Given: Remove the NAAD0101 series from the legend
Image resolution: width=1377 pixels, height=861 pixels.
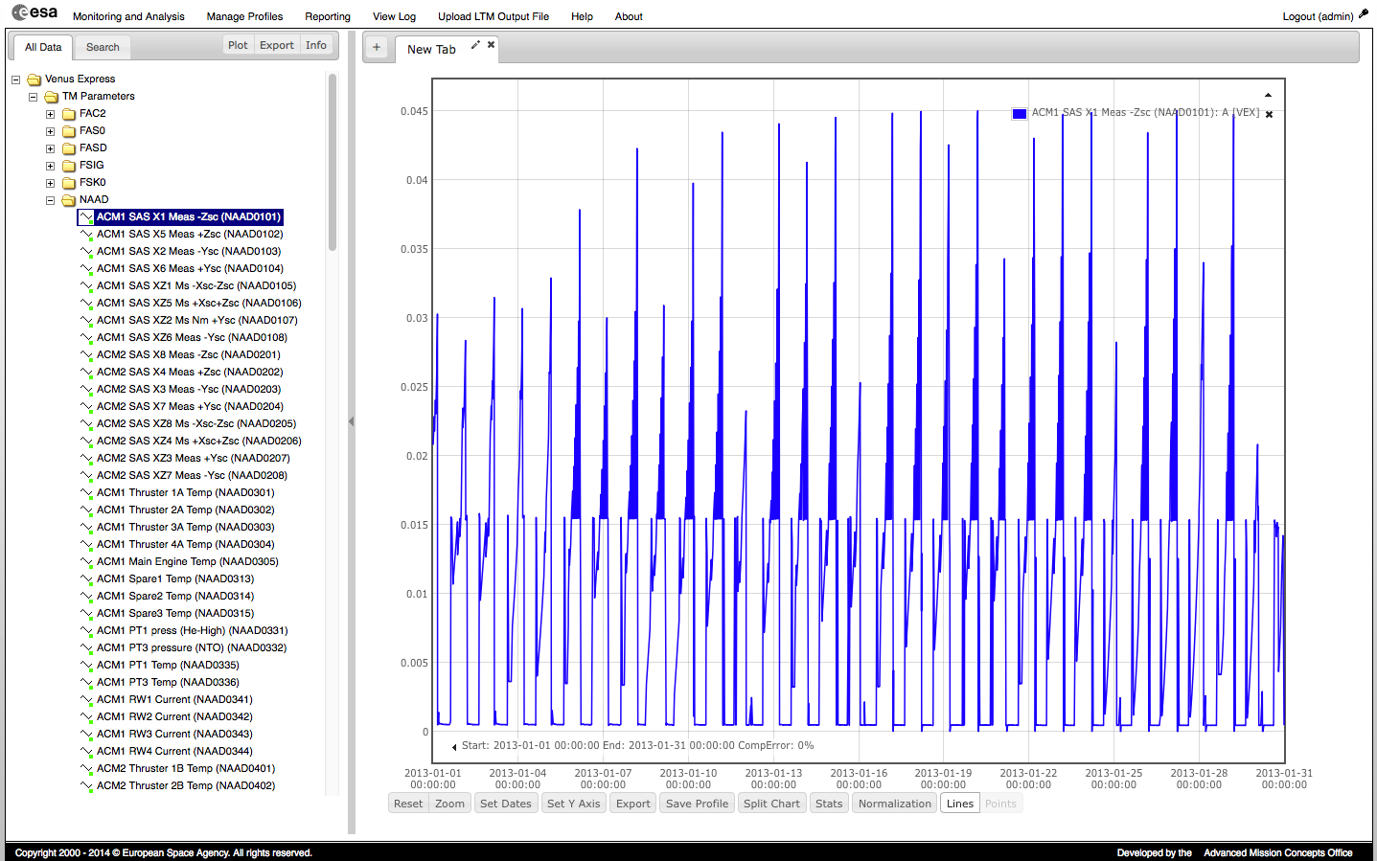Looking at the screenshot, I should [x=1269, y=115].
